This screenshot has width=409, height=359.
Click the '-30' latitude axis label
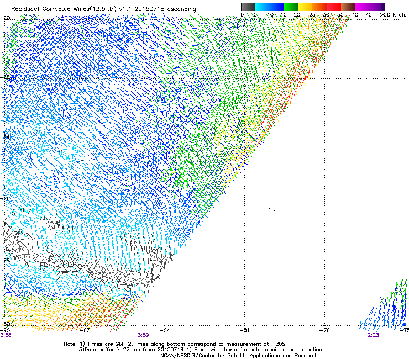[x=6, y=324]
